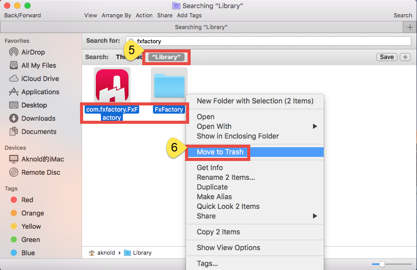Open Downloads folder in sidebar
The width and height of the screenshot is (417, 270).
(x=32, y=118)
